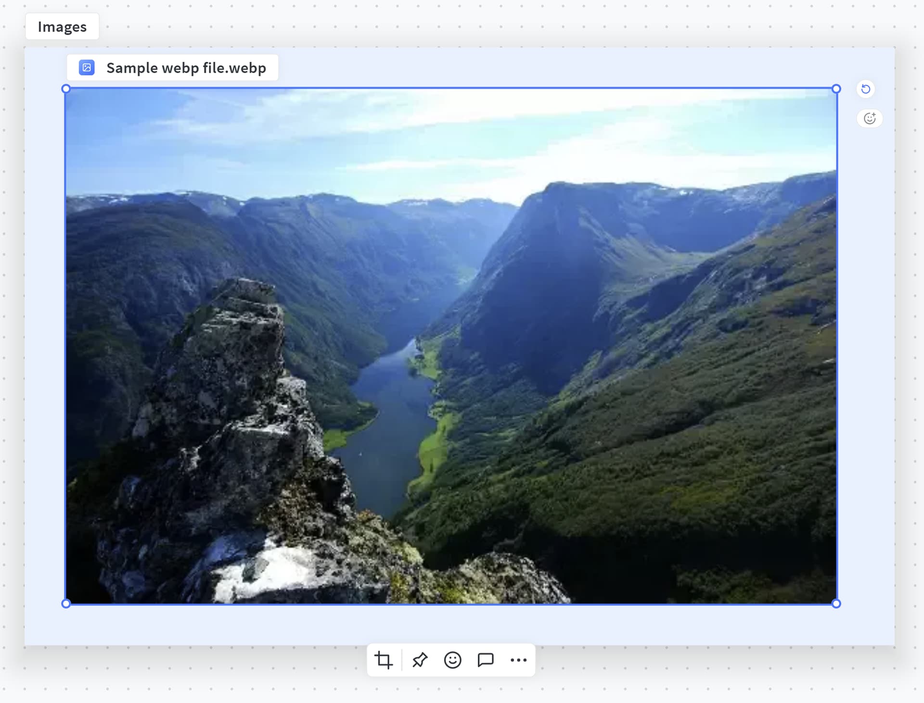Add a comment with the speech bubble icon

point(485,660)
